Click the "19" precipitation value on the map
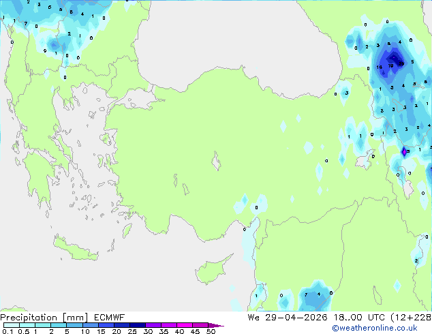432x334 pixels. [390, 66]
